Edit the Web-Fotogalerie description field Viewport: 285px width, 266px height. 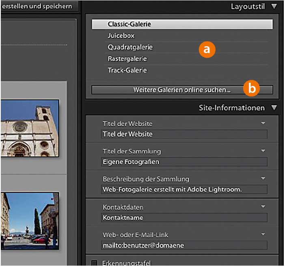(184, 189)
